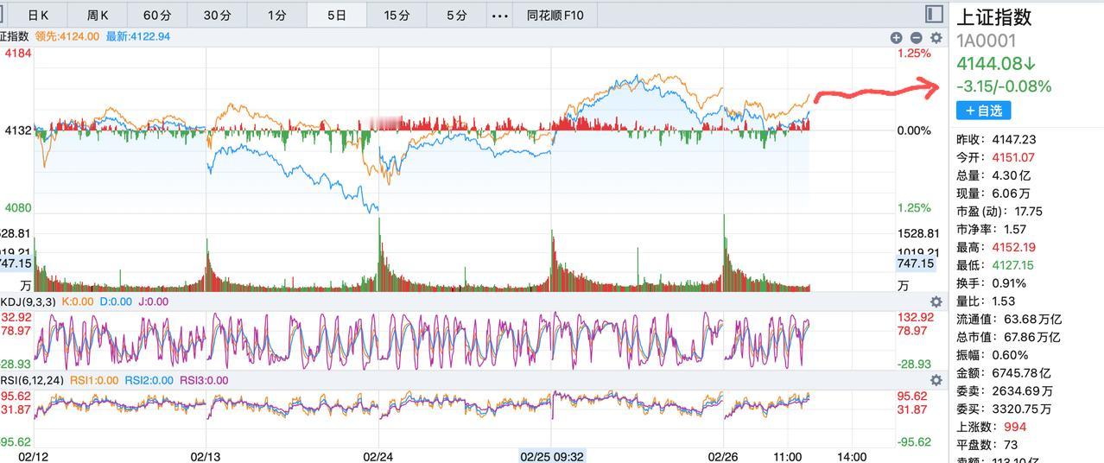
Task: Switch to the 周K weekly chart tab
Action: coord(98,16)
